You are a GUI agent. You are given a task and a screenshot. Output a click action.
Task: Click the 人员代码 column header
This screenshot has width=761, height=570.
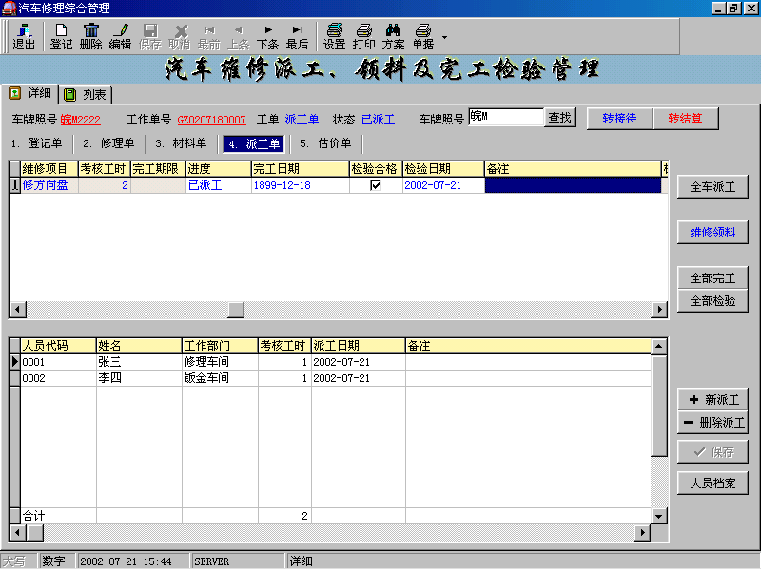coord(58,346)
